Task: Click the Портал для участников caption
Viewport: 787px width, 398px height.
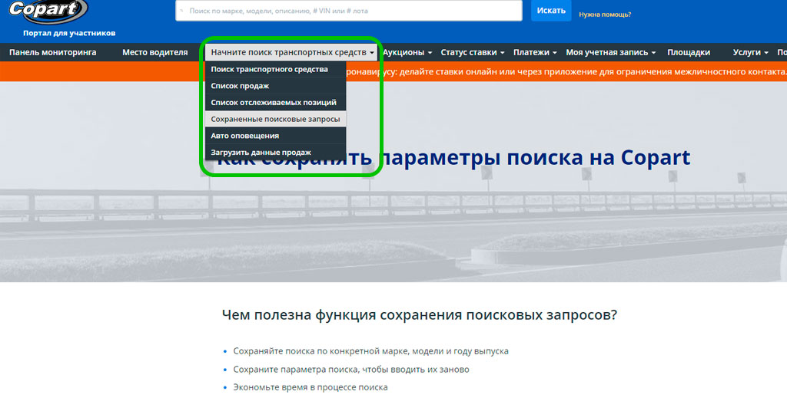Action: 69,33
